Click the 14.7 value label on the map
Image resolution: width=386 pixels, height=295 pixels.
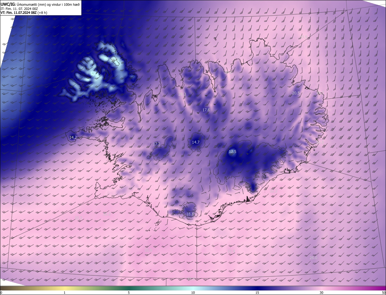tap(196, 142)
